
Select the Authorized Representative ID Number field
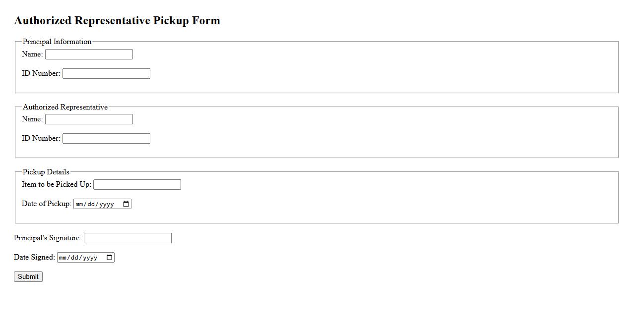[106, 139]
